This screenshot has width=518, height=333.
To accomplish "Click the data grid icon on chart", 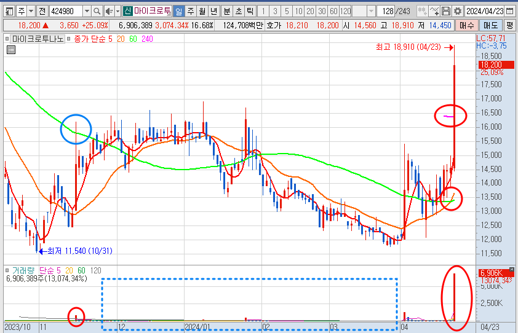I will [x=11, y=50].
